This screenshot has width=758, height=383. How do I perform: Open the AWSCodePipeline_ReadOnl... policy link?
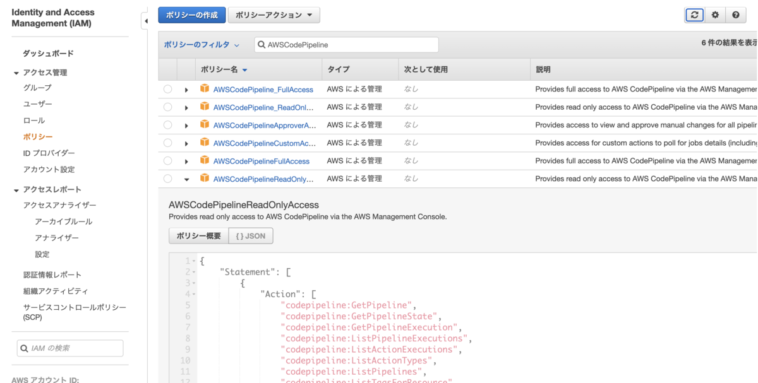[x=263, y=107]
